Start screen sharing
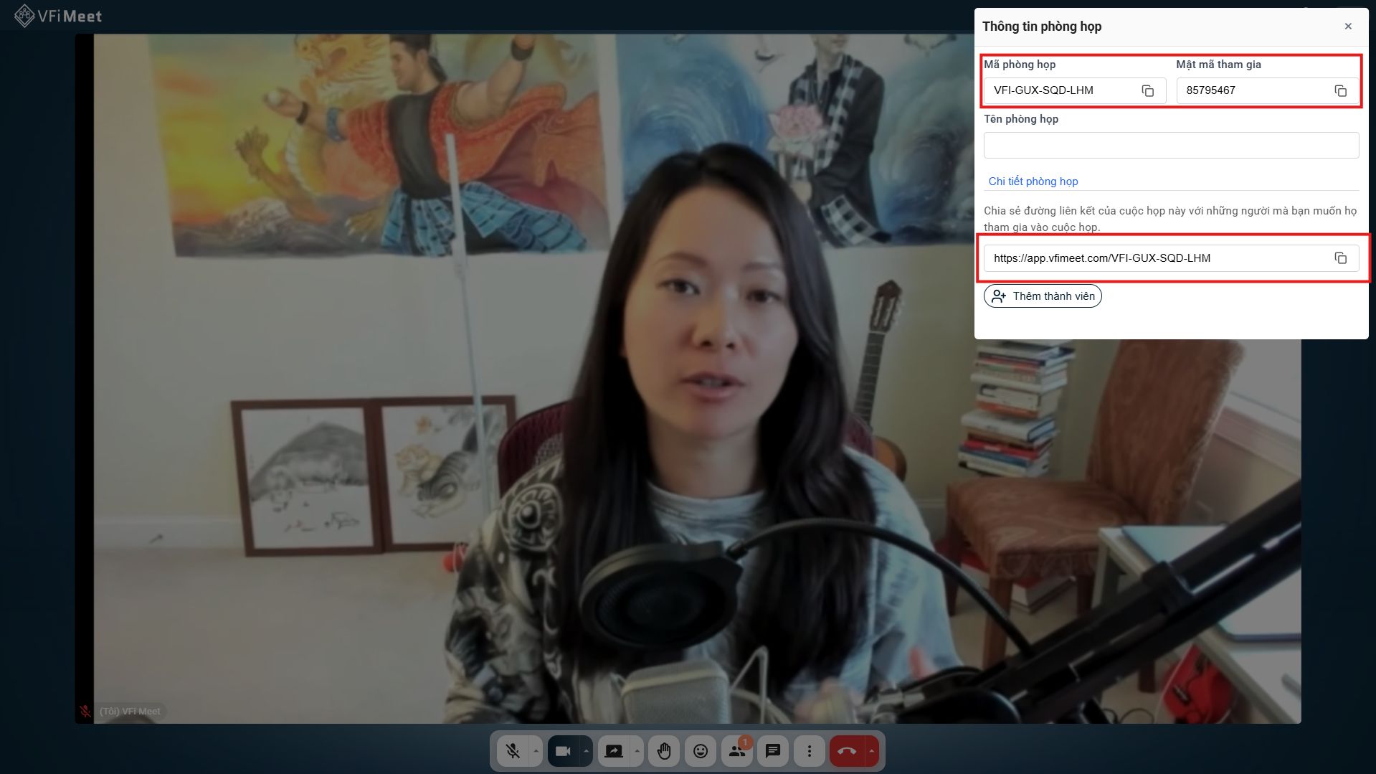This screenshot has height=774, width=1376. click(614, 751)
